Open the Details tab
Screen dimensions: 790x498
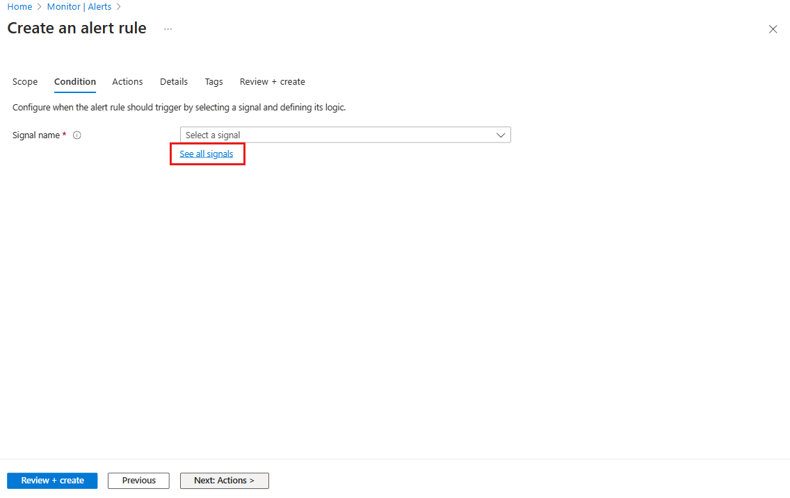pos(173,81)
